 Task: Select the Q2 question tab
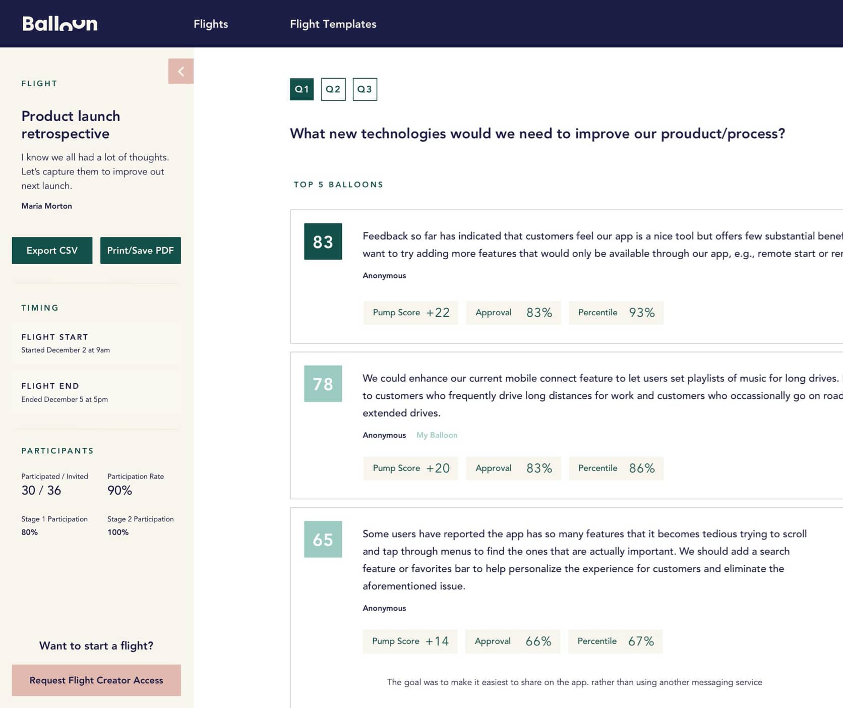[333, 89]
